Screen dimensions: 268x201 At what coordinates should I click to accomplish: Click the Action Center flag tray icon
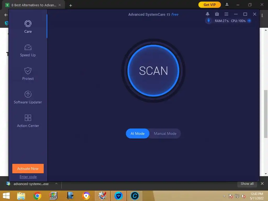[231, 196]
